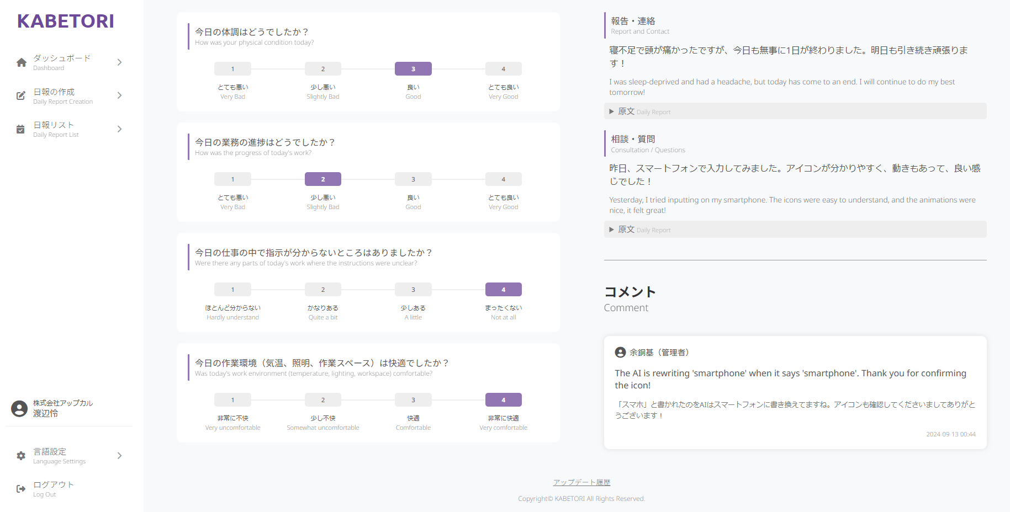Click the chevron next to 日報リスト
This screenshot has height=512, width=1010.
click(x=119, y=129)
